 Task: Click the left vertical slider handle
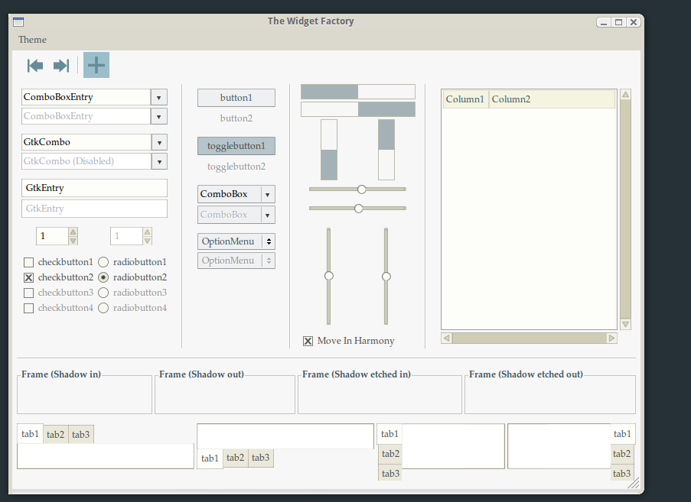click(x=329, y=276)
